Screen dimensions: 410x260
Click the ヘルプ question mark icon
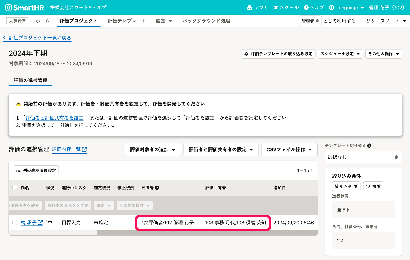click(x=306, y=8)
